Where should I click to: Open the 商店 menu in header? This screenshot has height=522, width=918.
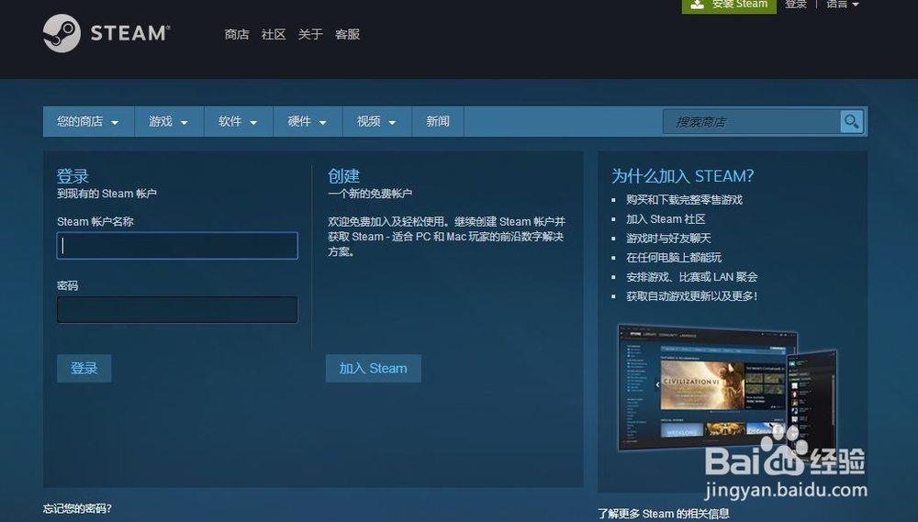237,35
